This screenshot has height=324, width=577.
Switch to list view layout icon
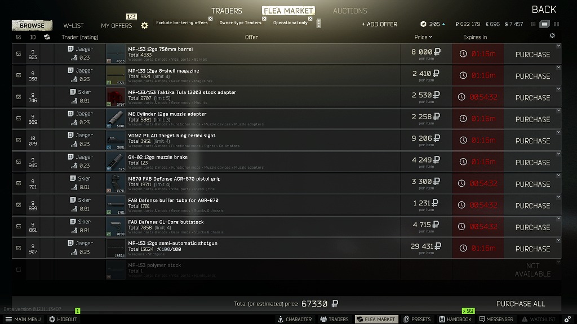pyautogui.click(x=544, y=24)
